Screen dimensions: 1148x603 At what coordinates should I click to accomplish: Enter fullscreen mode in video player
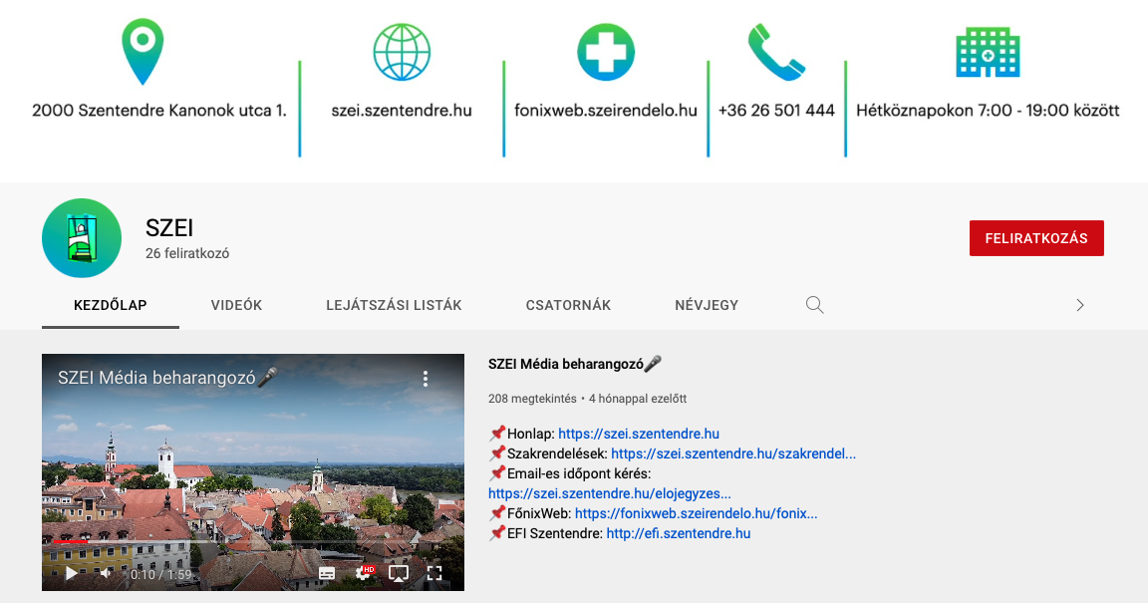pyautogui.click(x=434, y=574)
